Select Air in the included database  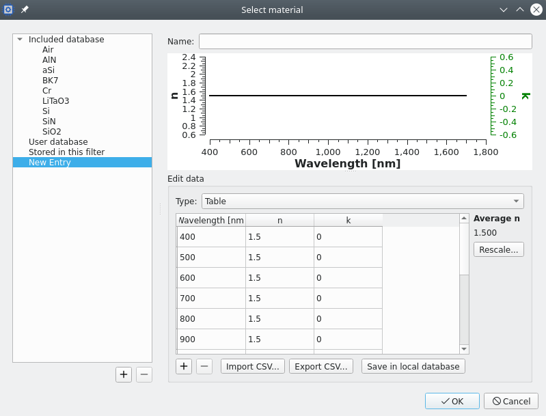[48, 50]
